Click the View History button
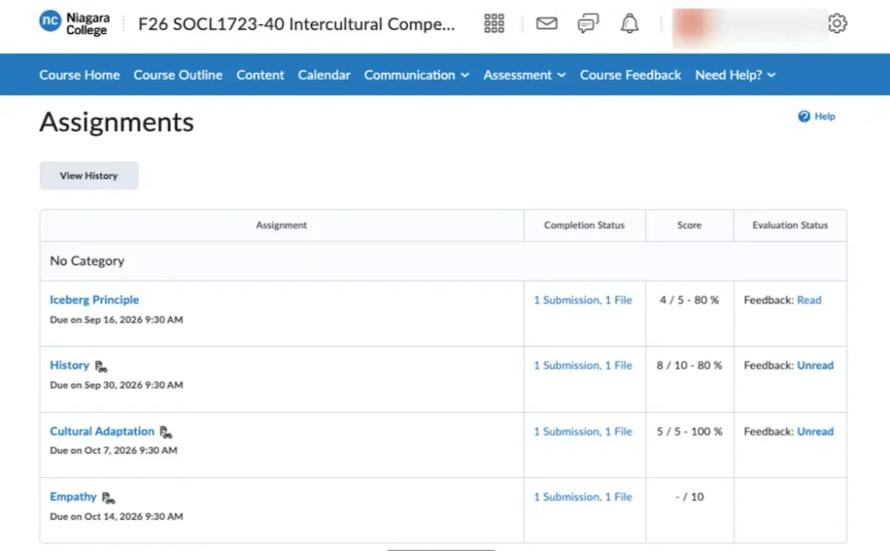Screen dimensions: 890x551 [90, 176]
